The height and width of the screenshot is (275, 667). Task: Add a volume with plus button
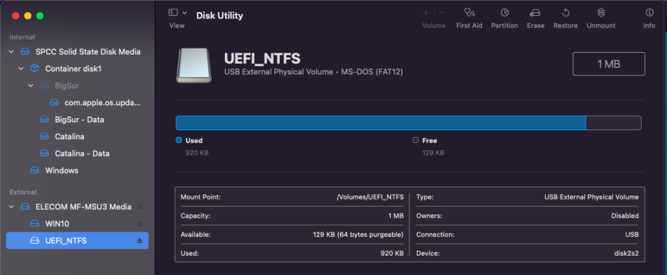tap(426, 13)
